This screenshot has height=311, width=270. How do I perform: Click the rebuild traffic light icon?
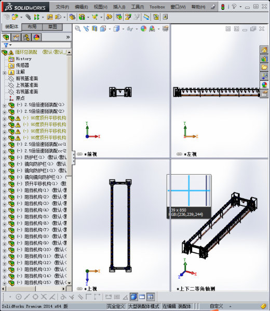223,7
